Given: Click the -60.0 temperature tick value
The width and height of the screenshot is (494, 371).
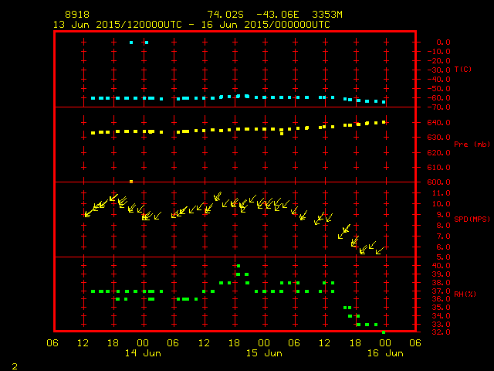Looking at the screenshot, I should (439, 98).
